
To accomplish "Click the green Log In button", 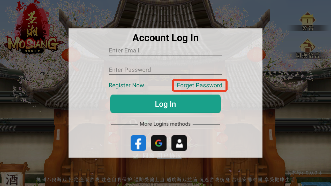I will click(x=165, y=104).
